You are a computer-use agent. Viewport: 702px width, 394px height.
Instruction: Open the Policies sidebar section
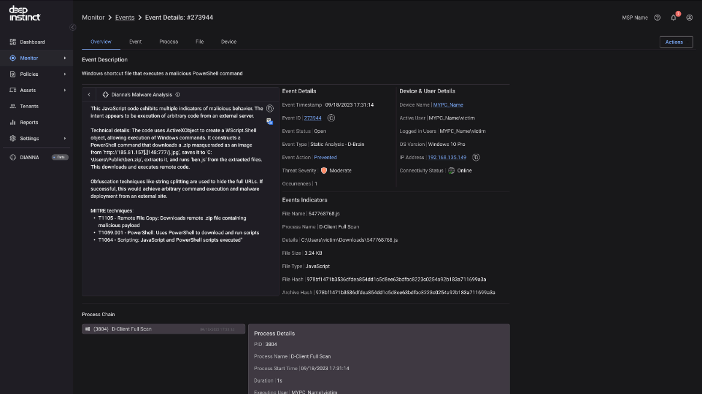tap(36, 74)
